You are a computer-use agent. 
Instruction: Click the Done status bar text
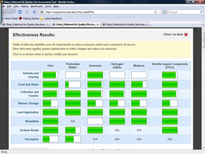coord(4,152)
